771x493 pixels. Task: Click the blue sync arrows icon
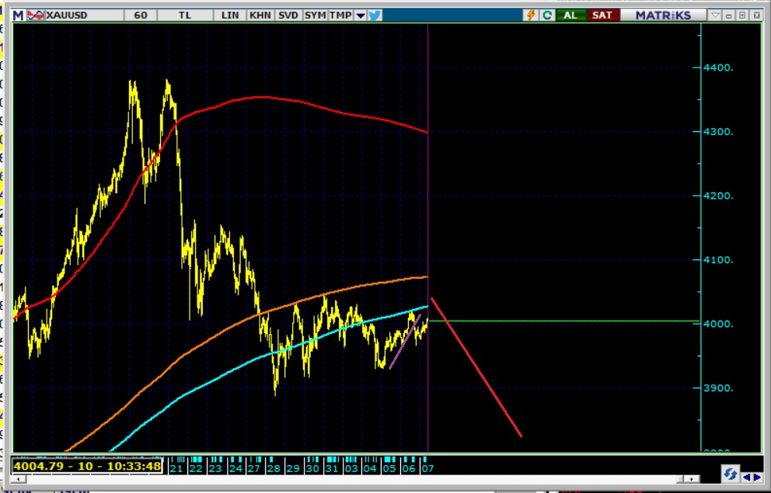730,474
